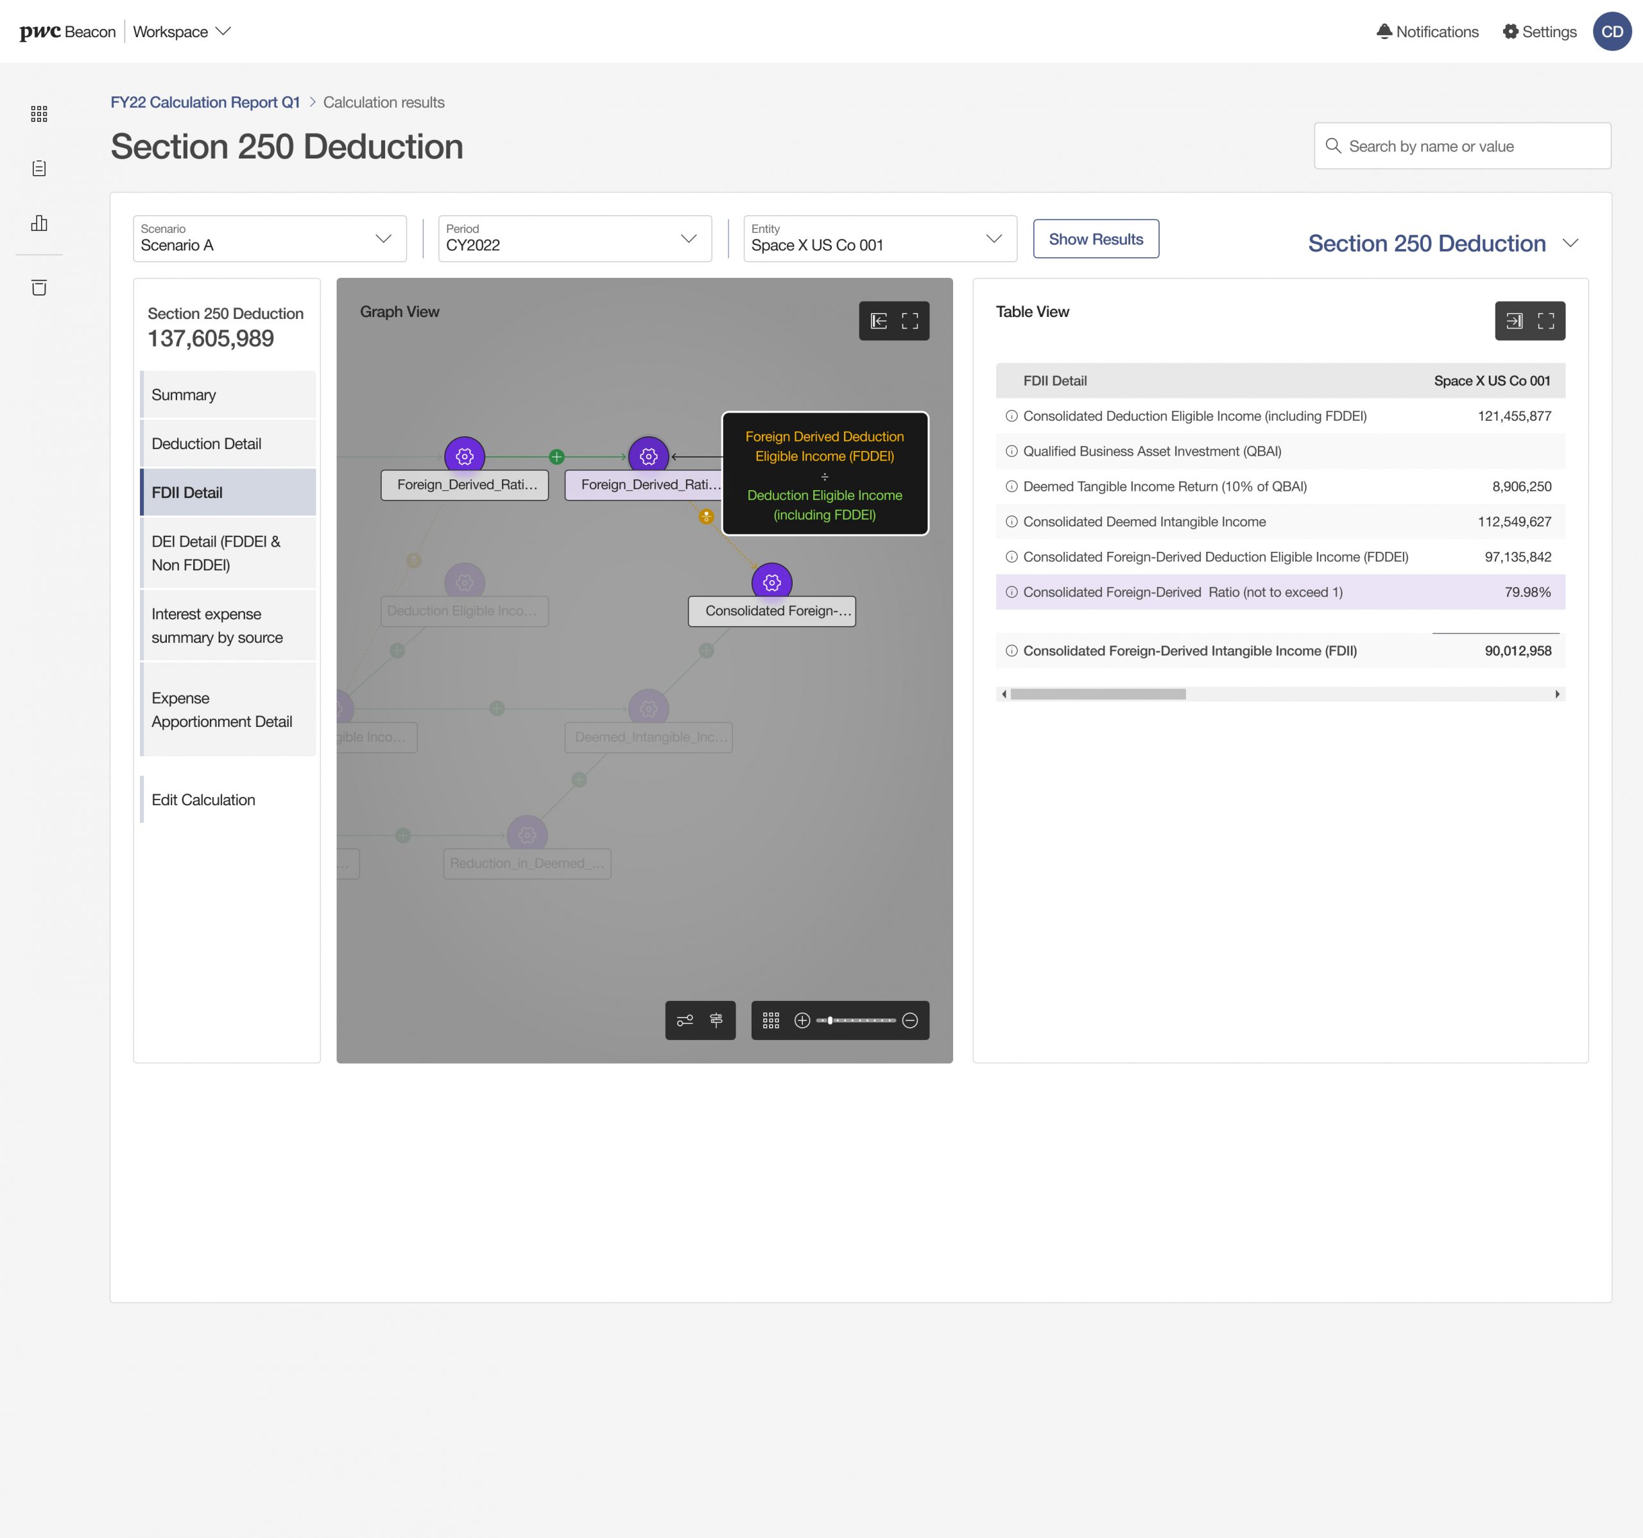Click Show Results button
Image resolution: width=1643 pixels, height=1538 pixels.
tap(1096, 239)
